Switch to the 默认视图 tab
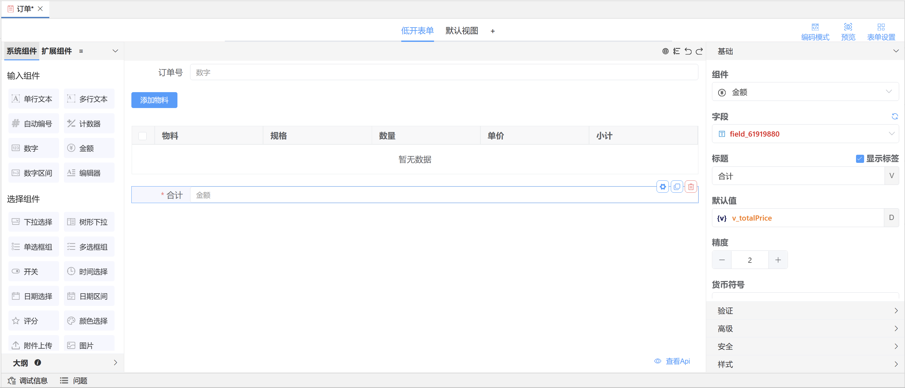 (461, 31)
